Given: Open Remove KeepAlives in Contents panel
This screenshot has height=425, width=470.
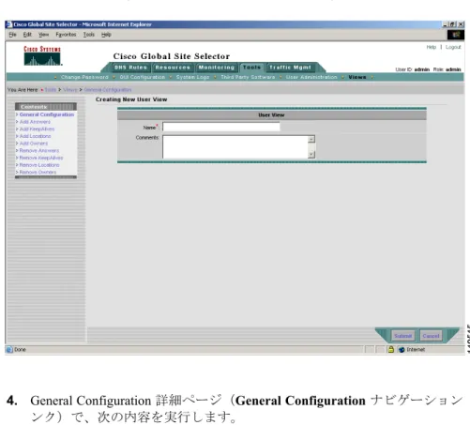Looking at the screenshot, I should pos(41,158).
